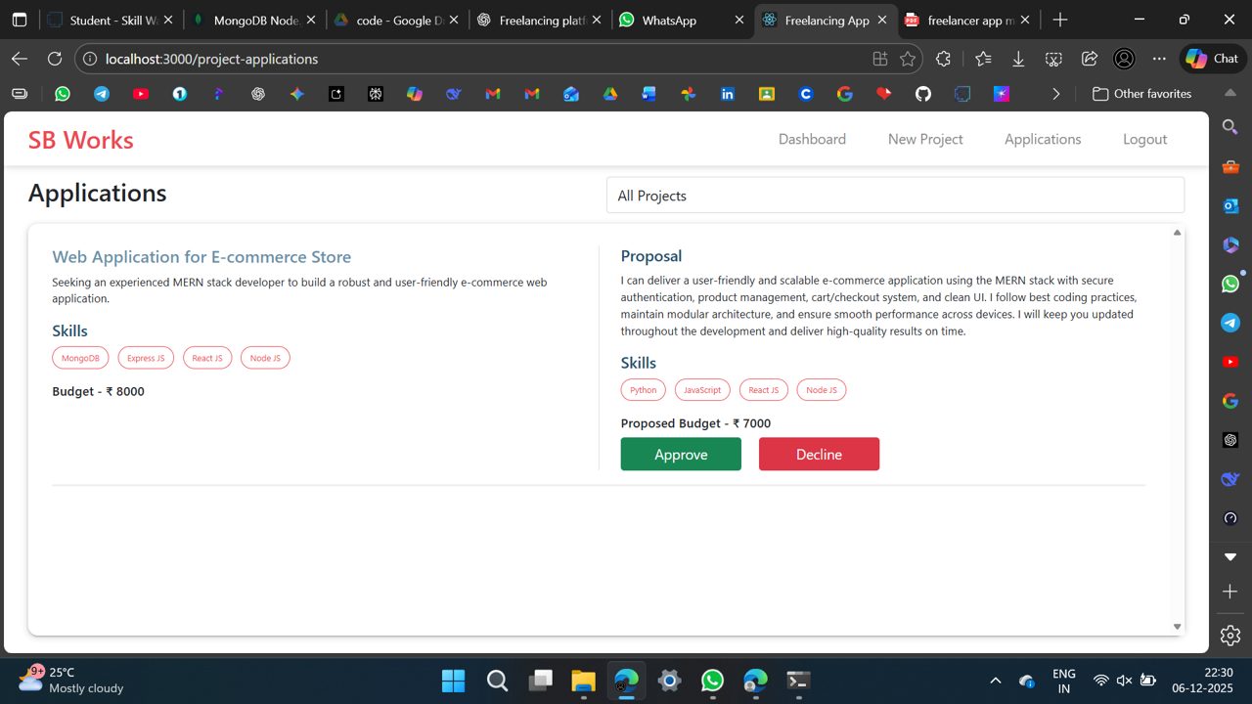Open File Explorer from the taskbar
Viewport: 1252px width, 704px height.
pos(583,681)
